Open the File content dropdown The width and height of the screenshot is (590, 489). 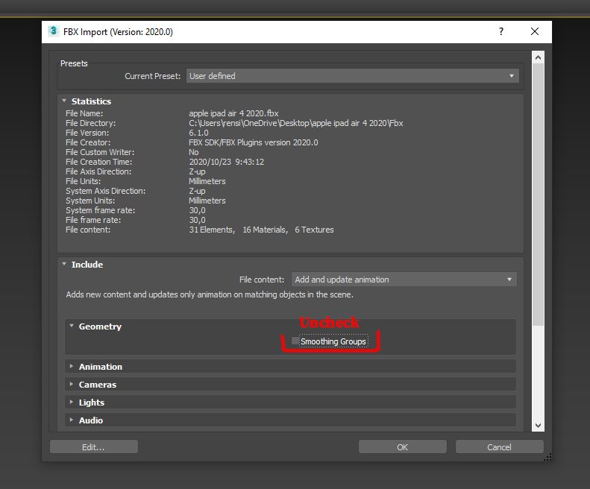tap(404, 280)
